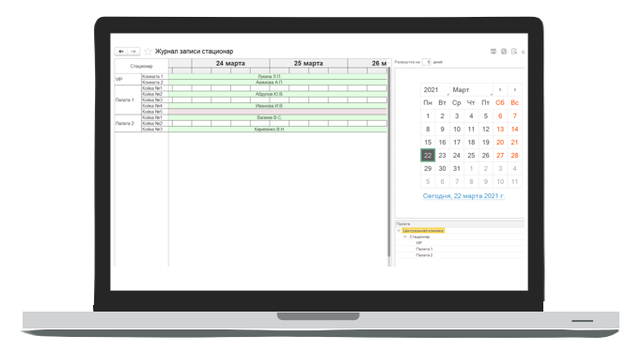Click the back navigation arrow
Image resolution: width=627 pixels, height=351 pixels.
click(x=121, y=52)
